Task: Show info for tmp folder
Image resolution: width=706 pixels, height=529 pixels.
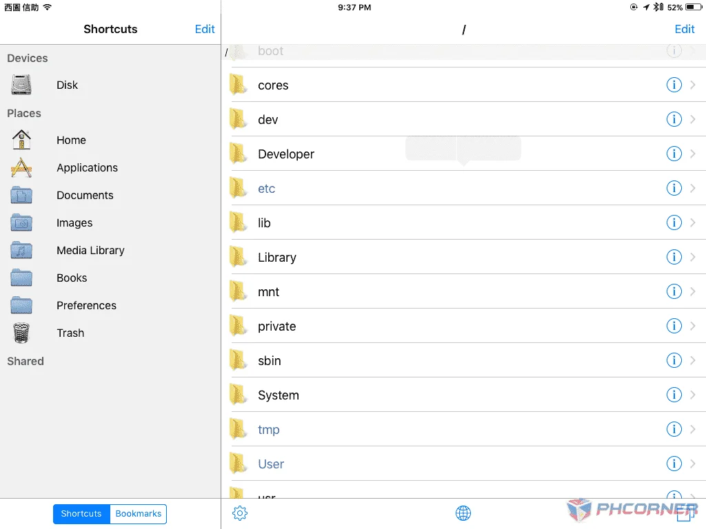Action: click(x=674, y=428)
